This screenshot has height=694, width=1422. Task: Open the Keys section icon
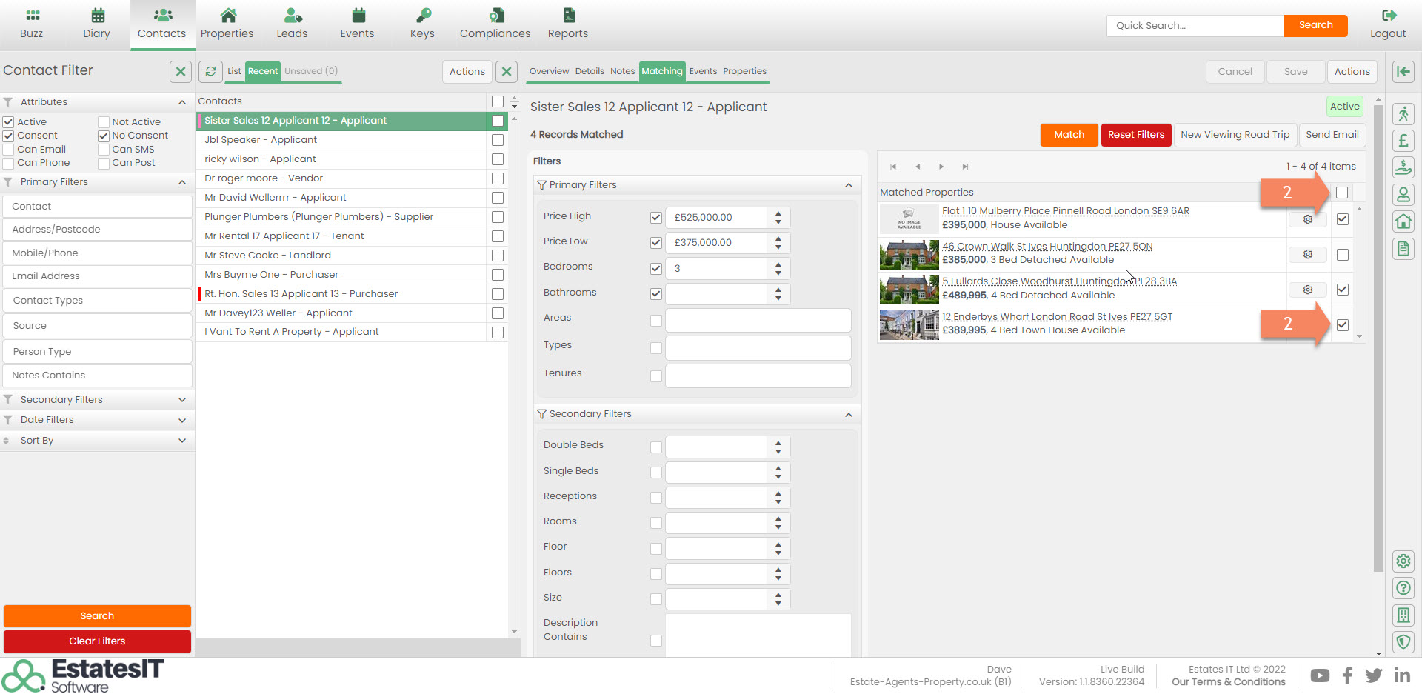pos(422,16)
